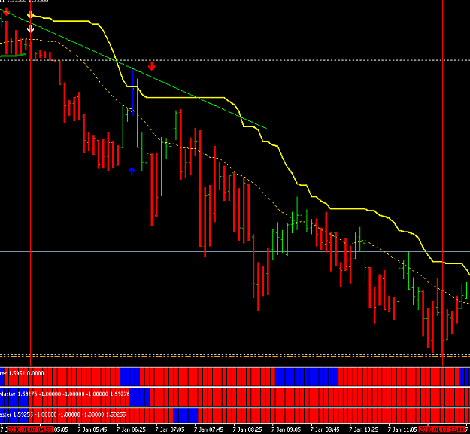The width and height of the screenshot is (470, 434).
Task: Click the '7 Jan 10:25' time label
Action: (x=363, y=429)
